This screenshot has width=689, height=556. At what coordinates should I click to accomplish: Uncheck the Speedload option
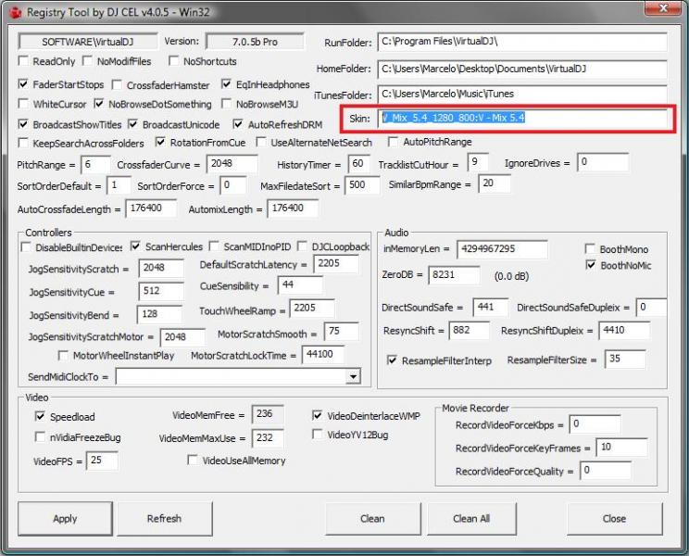pyautogui.click(x=40, y=416)
